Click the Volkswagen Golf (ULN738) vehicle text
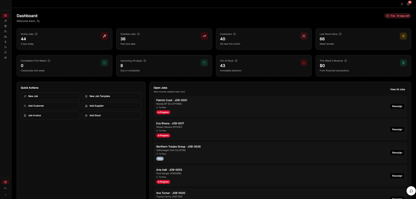This screenshot has width=416, height=199. point(171,150)
